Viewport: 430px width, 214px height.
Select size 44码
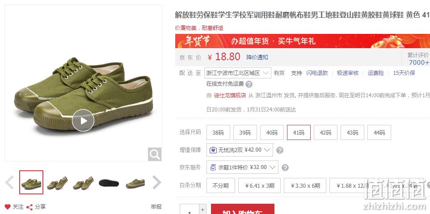[x=379, y=132]
